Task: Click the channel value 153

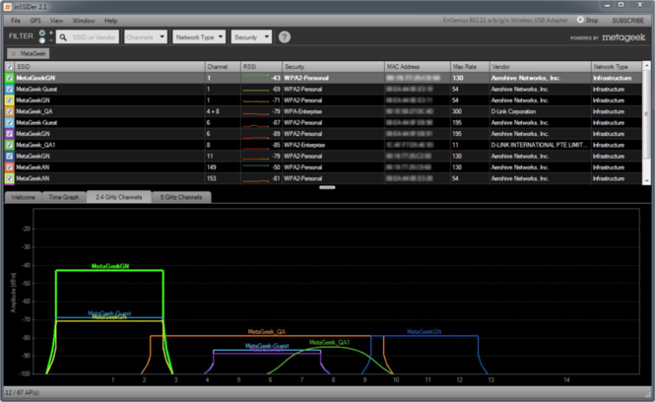Action: [212, 178]
